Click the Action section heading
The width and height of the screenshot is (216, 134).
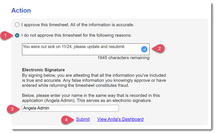pos(21,10)
